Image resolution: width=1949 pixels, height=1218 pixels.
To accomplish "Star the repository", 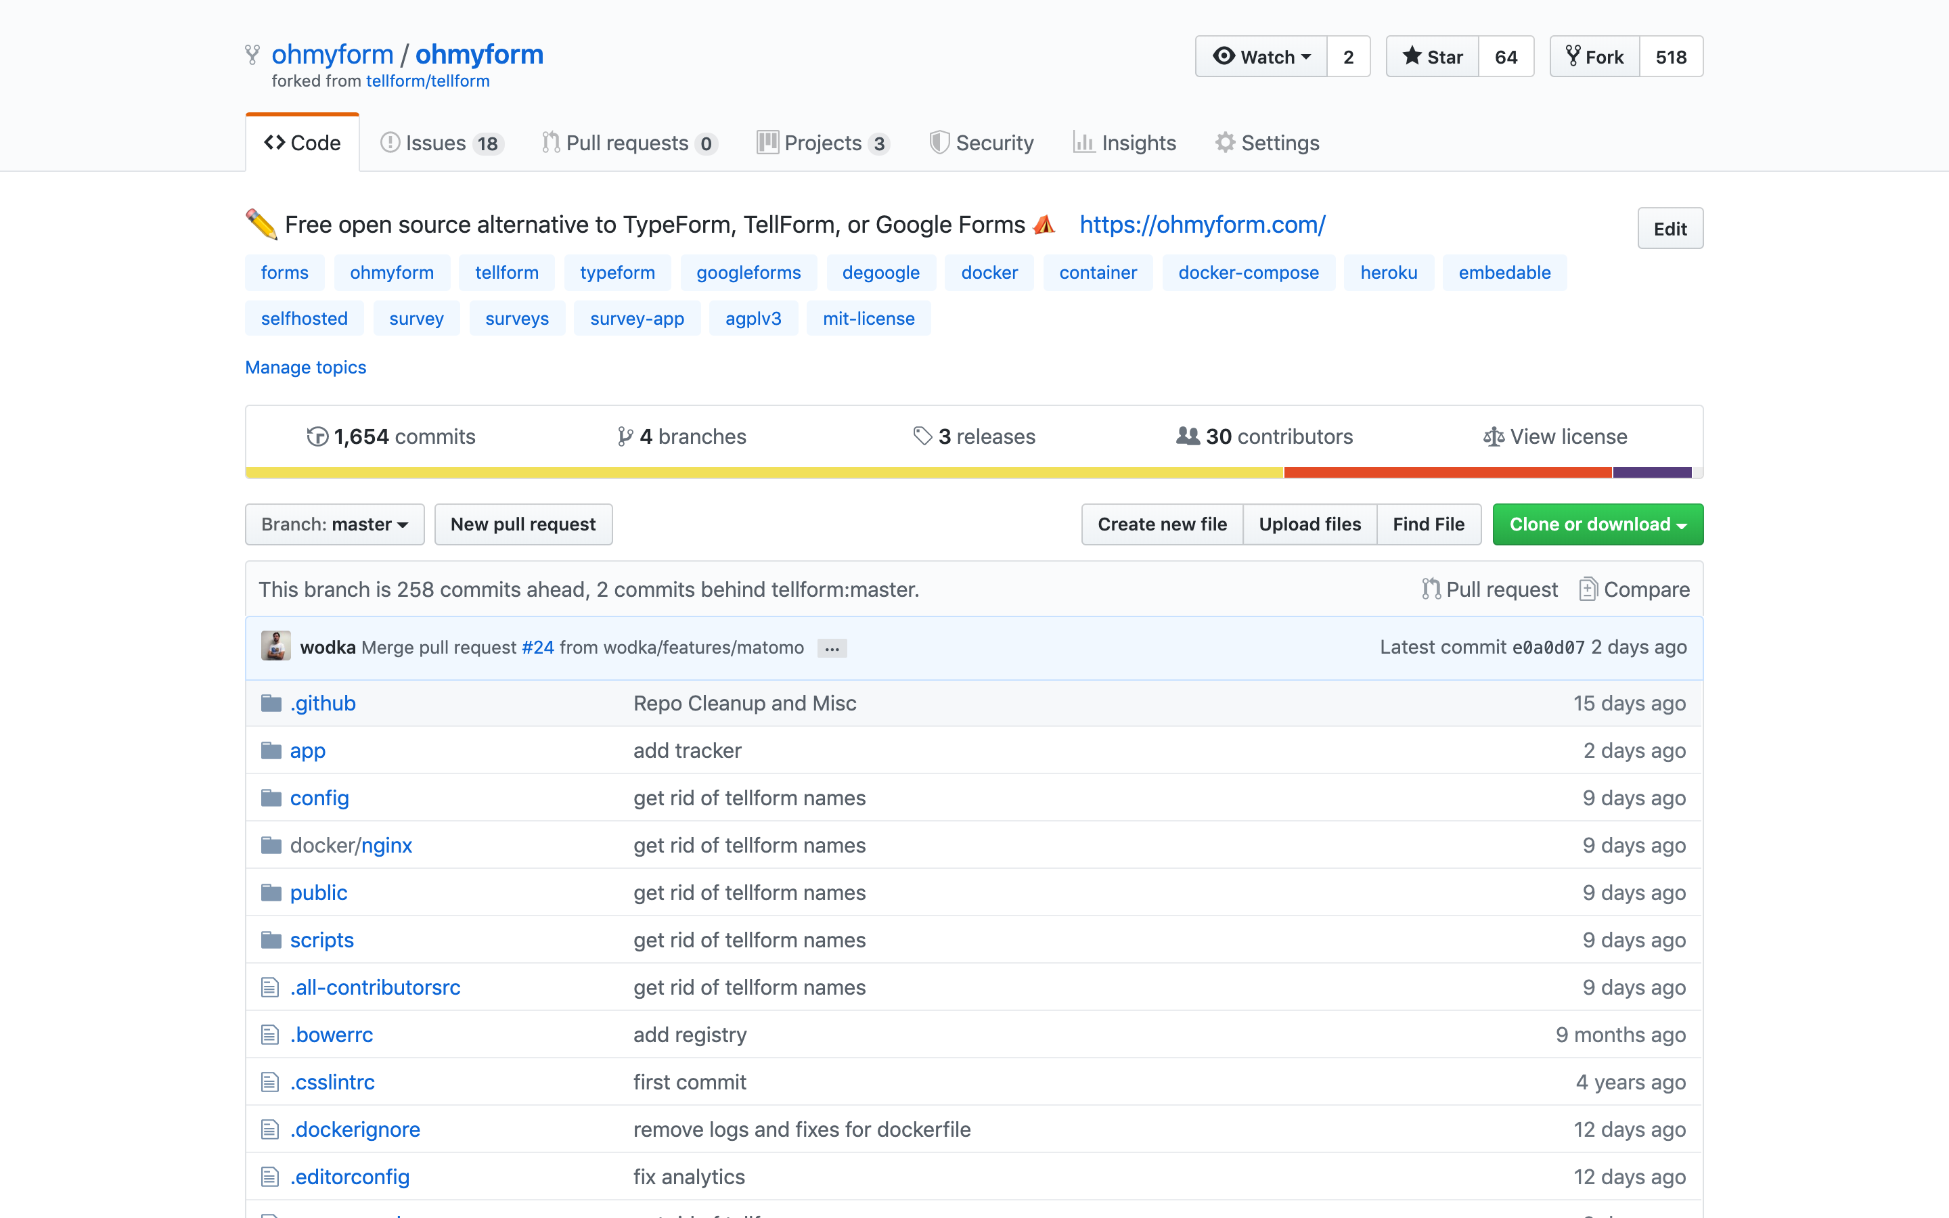I will 1432,56.
